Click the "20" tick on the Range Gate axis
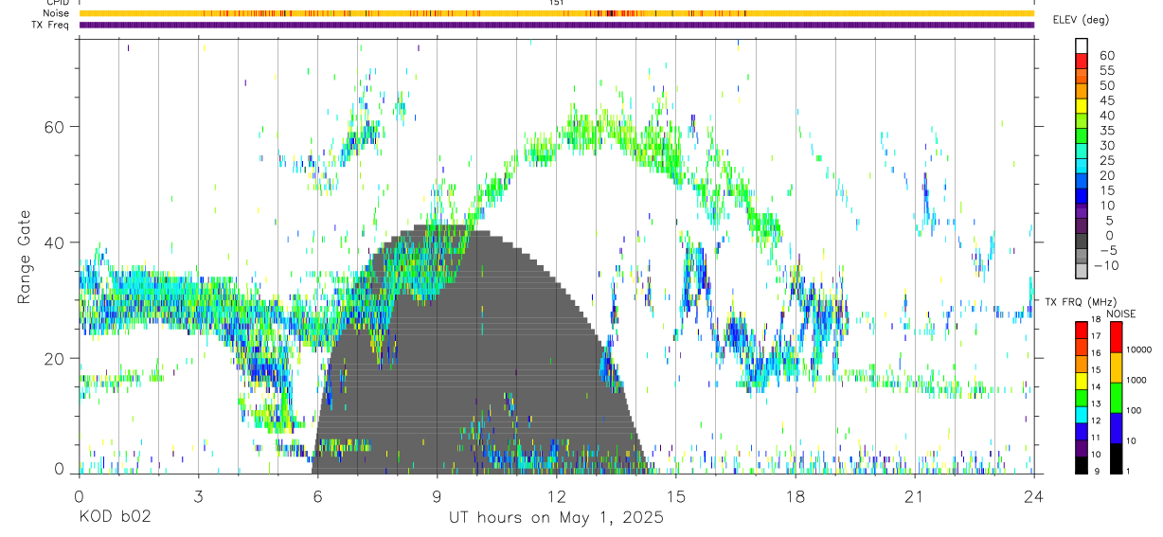The height and width of the screenshot is (537, 1163). (56, 358)
